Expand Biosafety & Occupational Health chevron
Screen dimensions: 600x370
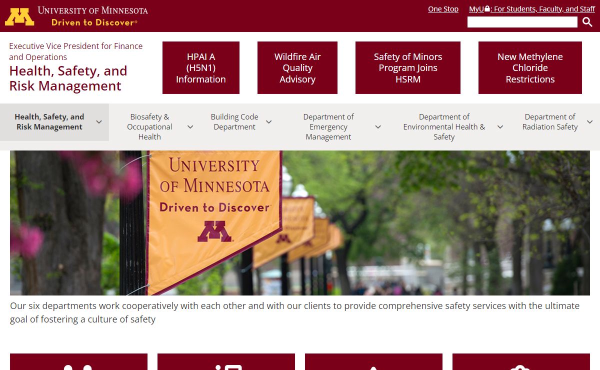(190, 127)
